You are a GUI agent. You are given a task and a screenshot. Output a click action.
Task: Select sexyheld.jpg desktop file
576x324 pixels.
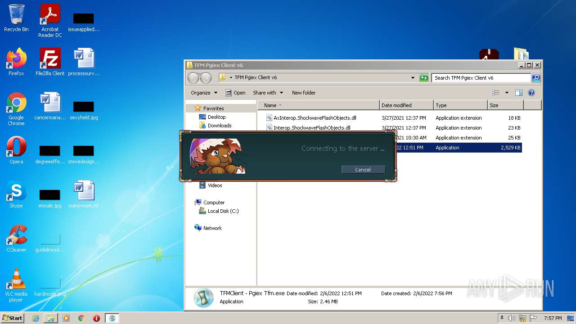[x=84, y=110]
